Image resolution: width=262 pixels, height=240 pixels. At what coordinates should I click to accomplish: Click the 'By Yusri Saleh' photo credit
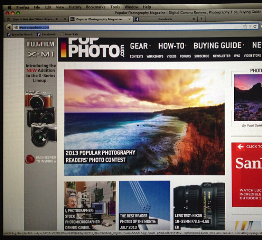pyautogui.click(x=252, y=126)
